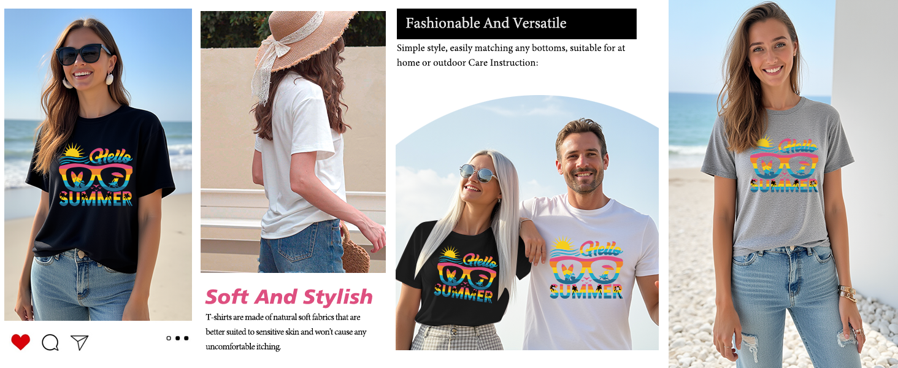Tap the paper plane share icon
Image resolution: width=898 pixels, height=368 pixels.
click(80, 342)
